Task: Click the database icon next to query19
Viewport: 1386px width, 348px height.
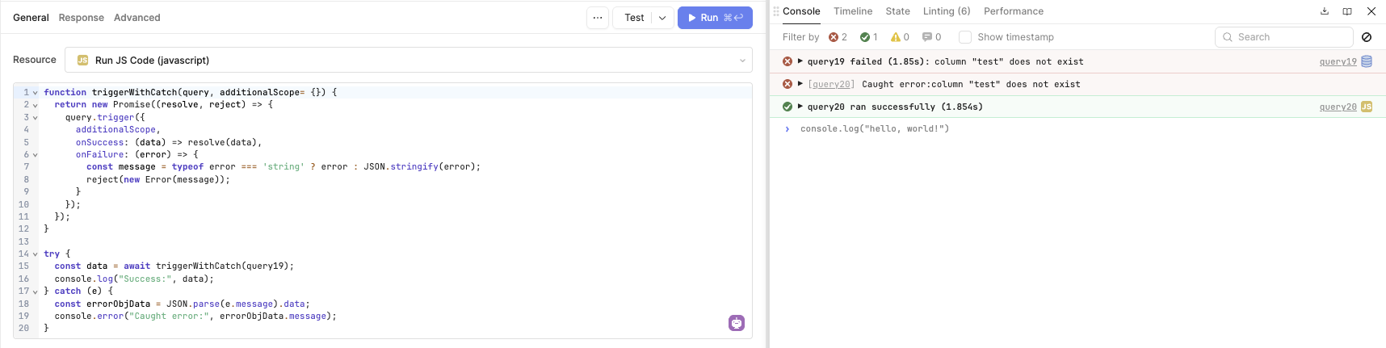Action: tap(1367, 61)
